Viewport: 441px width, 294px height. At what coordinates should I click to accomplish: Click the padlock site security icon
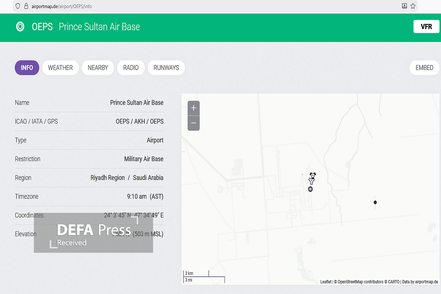tap(26, 6)
